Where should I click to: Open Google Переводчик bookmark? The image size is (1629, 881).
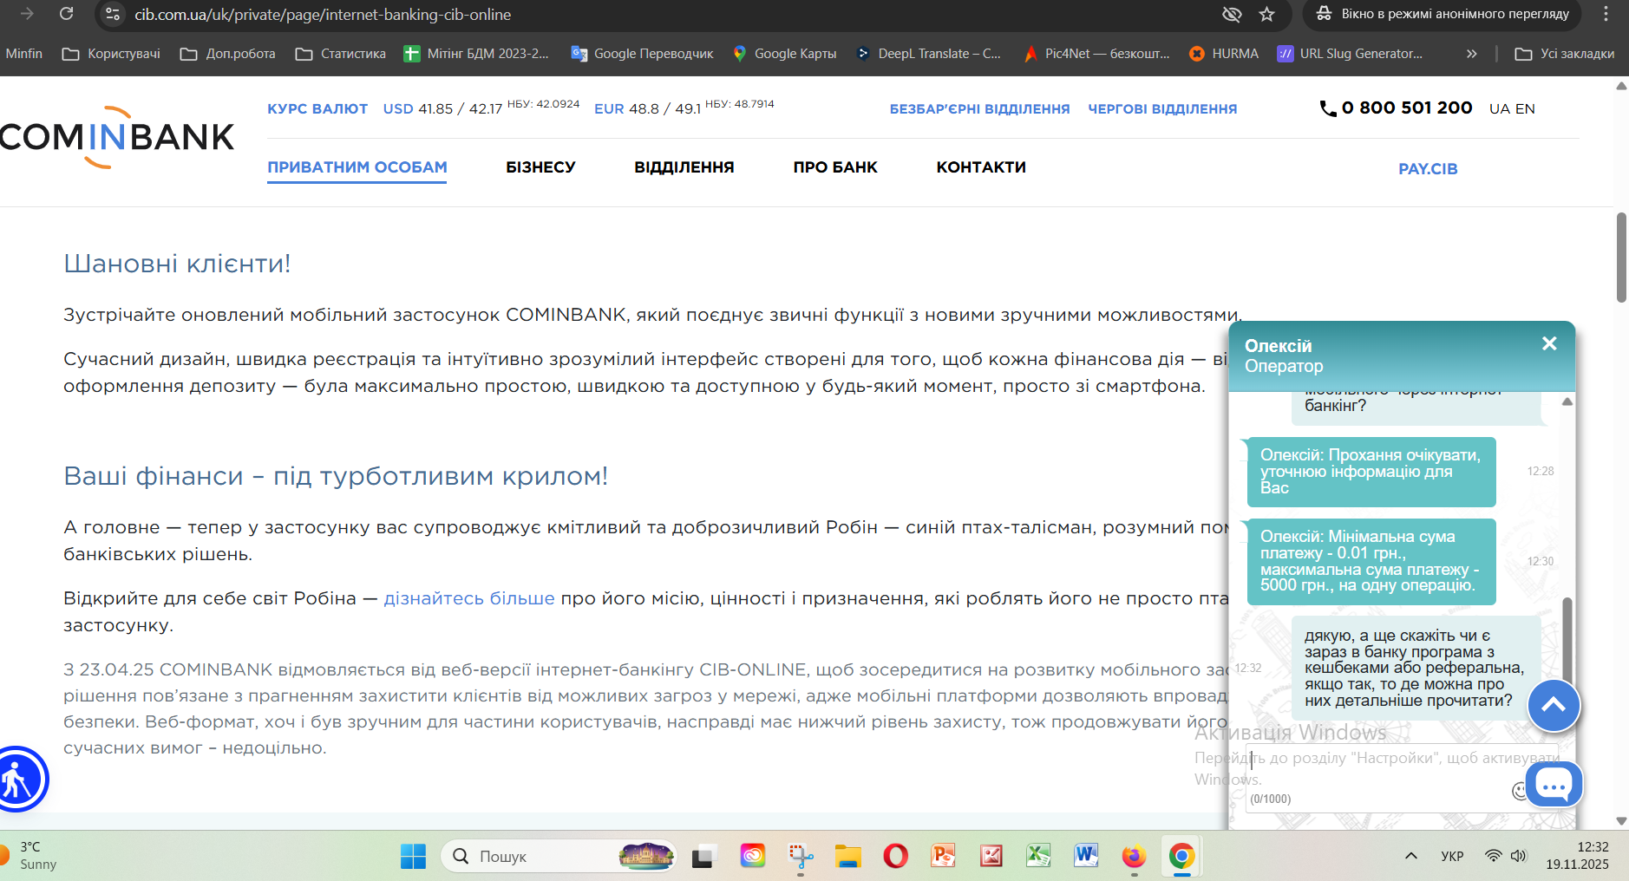point(642,54)
